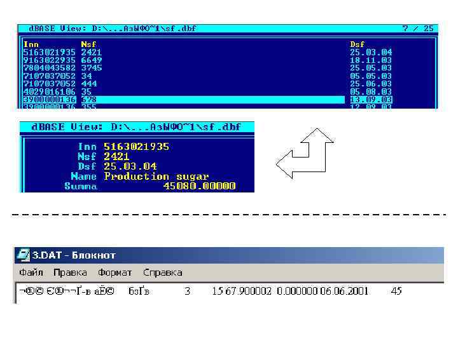Click the Name field label
The width and height of the screenshot is (458, 343).
point(83,177)
